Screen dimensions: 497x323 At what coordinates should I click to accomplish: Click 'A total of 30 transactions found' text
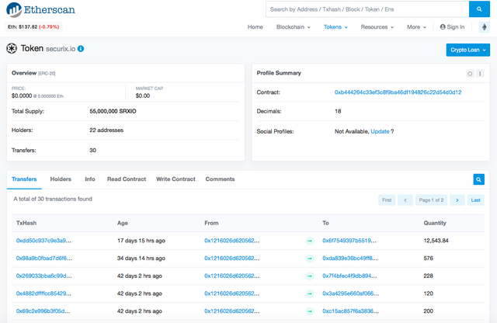[x=53, y=199]
